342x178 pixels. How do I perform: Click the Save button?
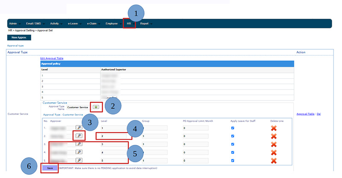click(x=50, y=168)
